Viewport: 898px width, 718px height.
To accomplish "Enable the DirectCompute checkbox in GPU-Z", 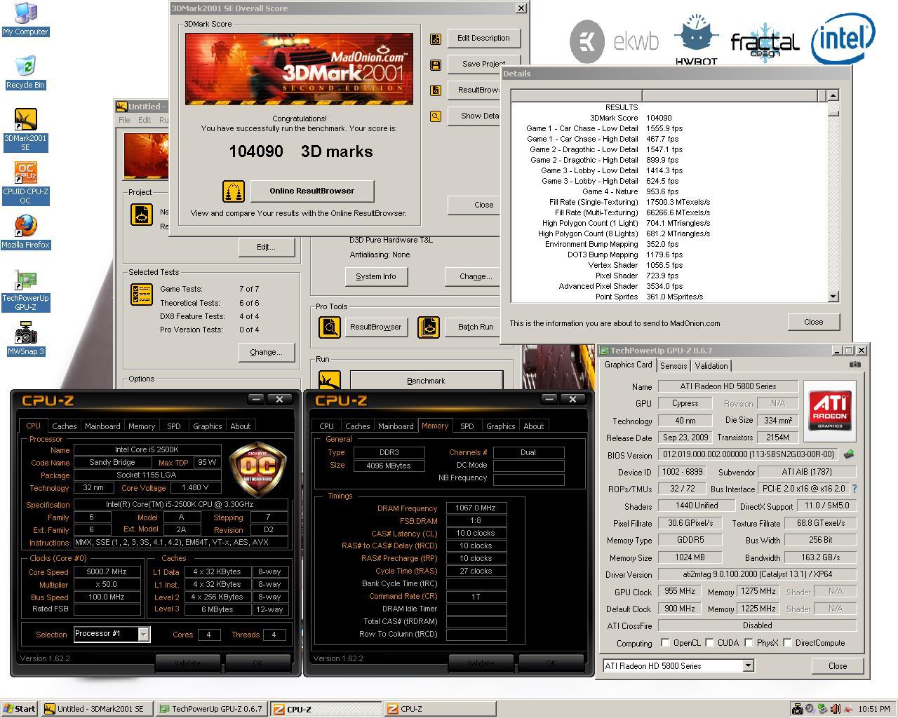I will pos(787,642).
